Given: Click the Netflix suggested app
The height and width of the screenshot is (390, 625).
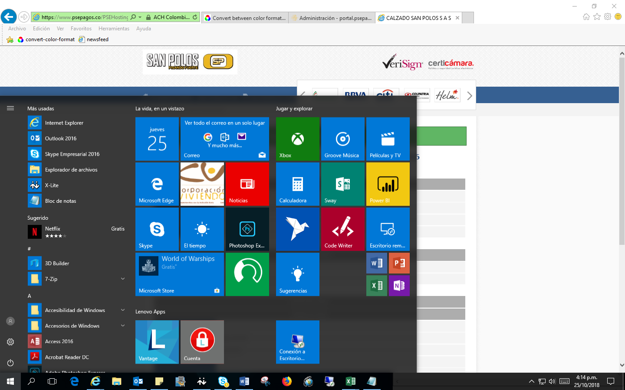Looking at the screenshot, I should click(x=76, y=232).
